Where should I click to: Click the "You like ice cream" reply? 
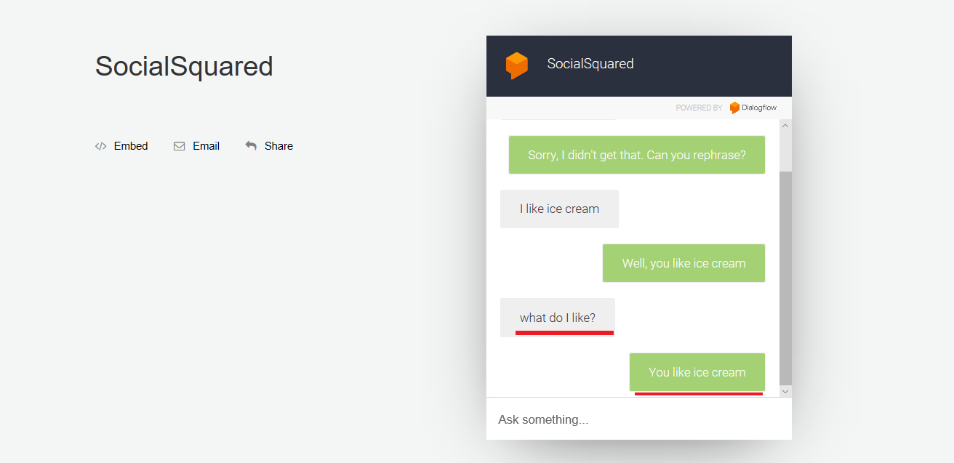[697, 372]
